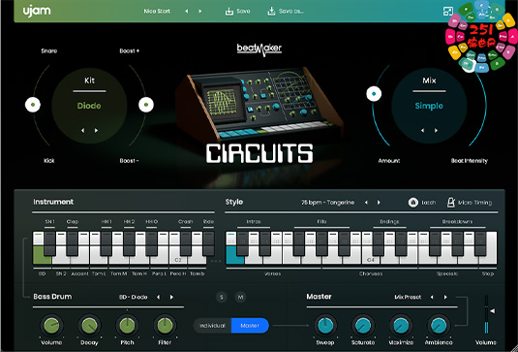Image resolution: width=518 pixels, height=352 pixels.
Task: Click the master Volume fader handle
Action: (492, 311)
